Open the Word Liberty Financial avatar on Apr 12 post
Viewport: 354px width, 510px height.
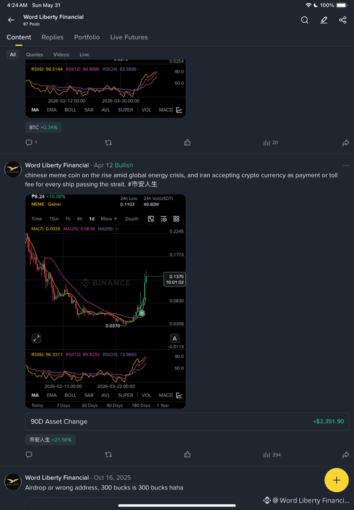click(x=13, y=169)
